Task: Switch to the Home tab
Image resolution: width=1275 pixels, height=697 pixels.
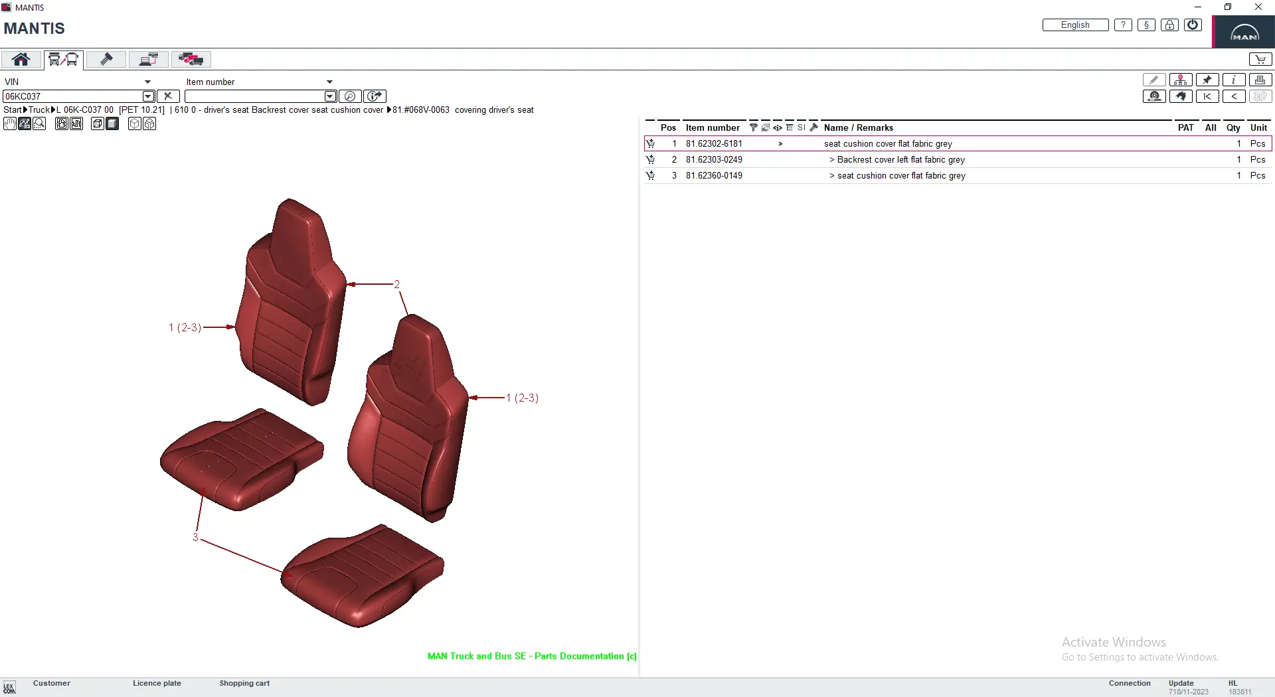Action: [x=21, y=59]
